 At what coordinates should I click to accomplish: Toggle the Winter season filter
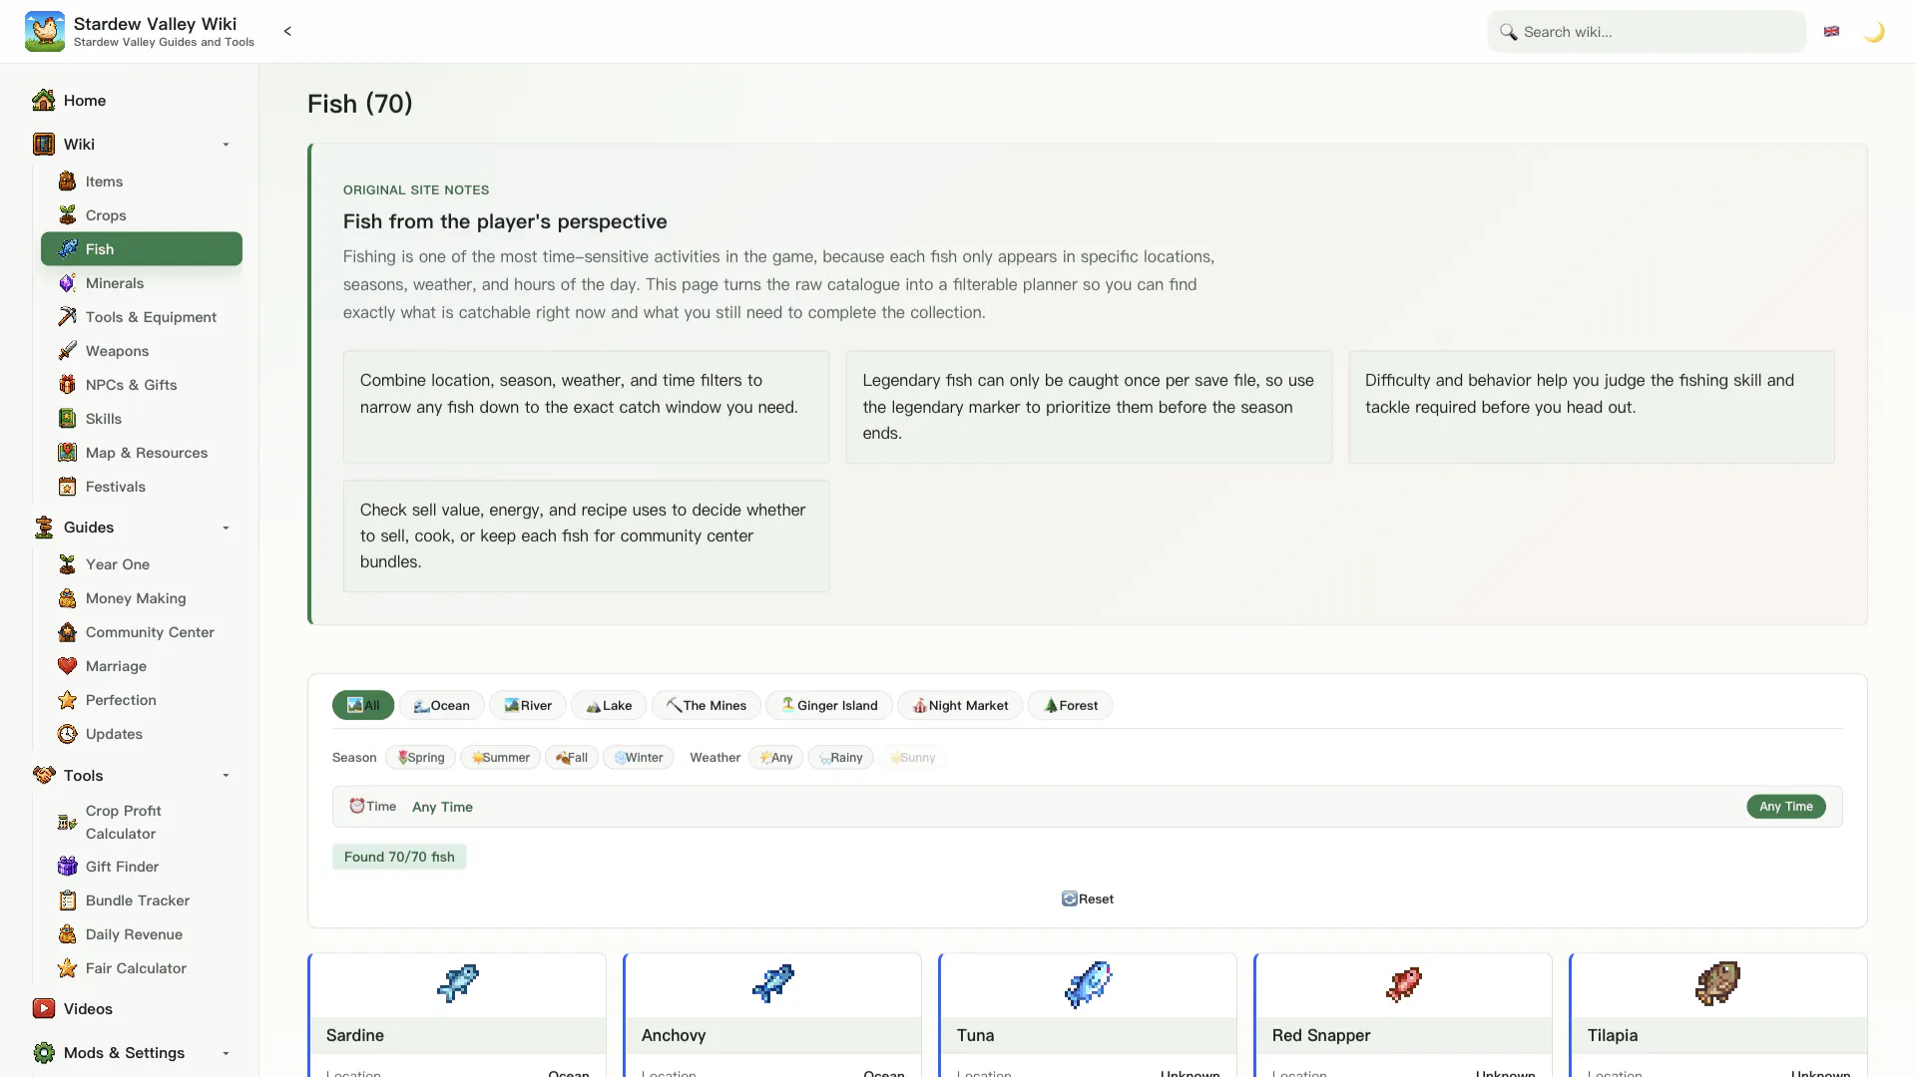(x=639, y=758)
